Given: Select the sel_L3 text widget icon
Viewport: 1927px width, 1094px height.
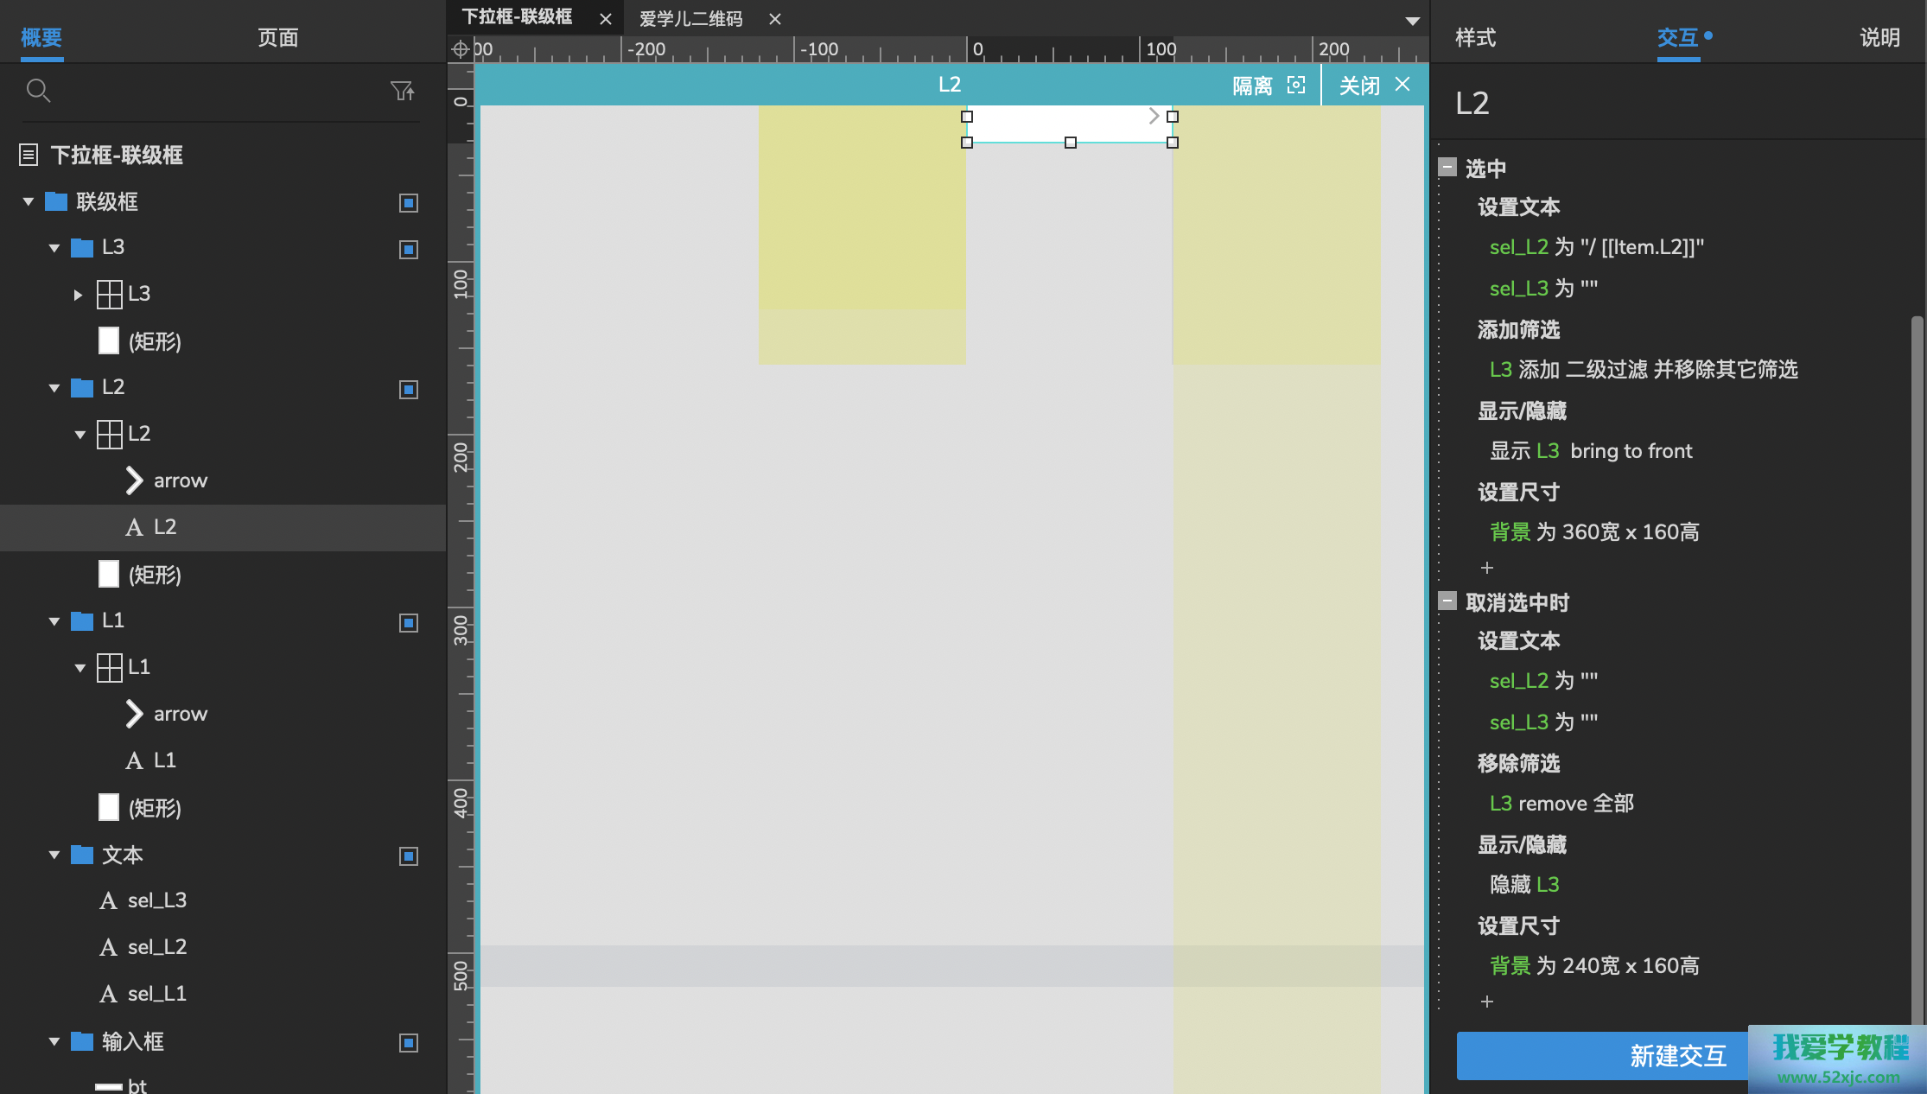Looking at the screenshot, I should [x=108, y=900].
